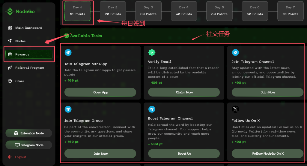Open the Store section

click(x=29, y=81)
